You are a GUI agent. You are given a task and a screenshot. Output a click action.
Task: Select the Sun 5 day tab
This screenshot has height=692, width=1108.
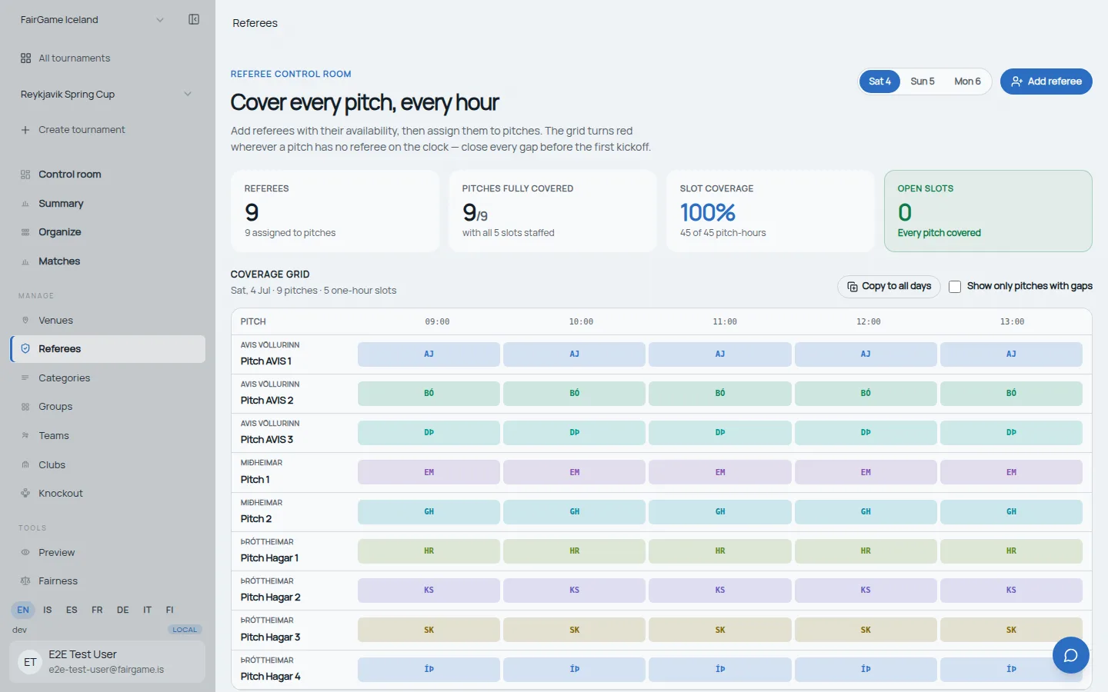click(x=923, y=82)
